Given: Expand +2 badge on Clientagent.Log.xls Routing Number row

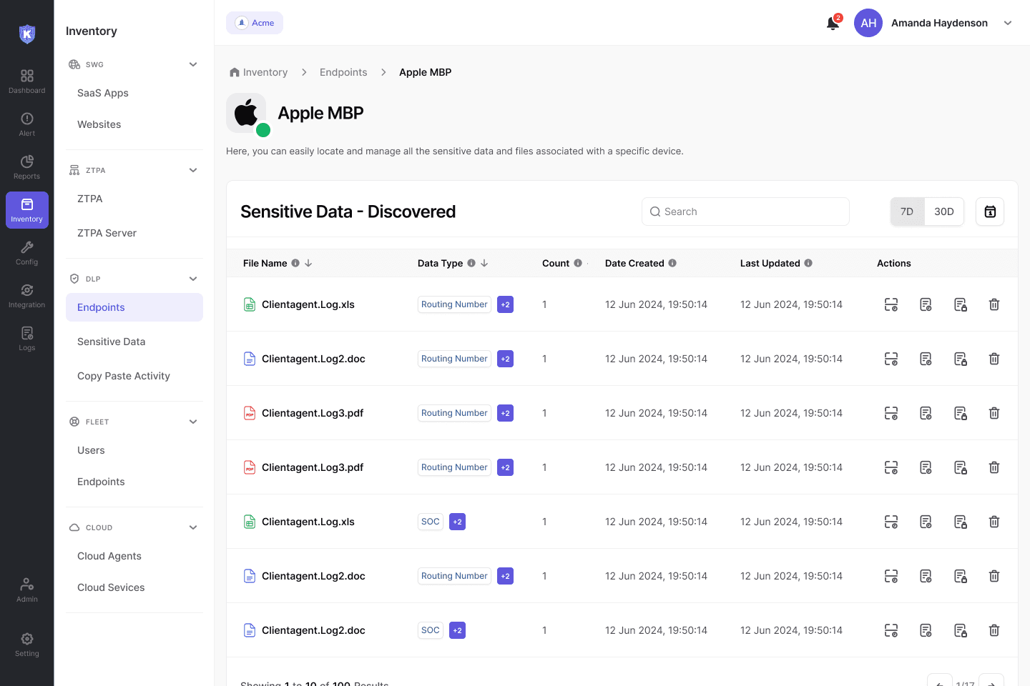Looking at the screenshot, I should pyautogui.click(x=506, y=304).
